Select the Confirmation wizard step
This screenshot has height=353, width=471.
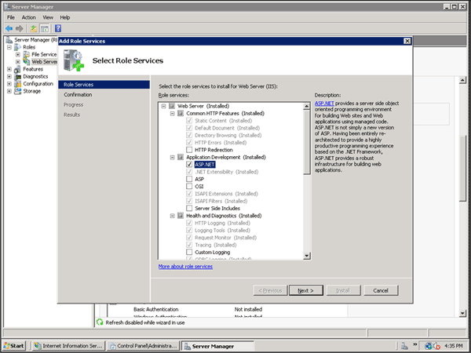(x=78, y=95)
